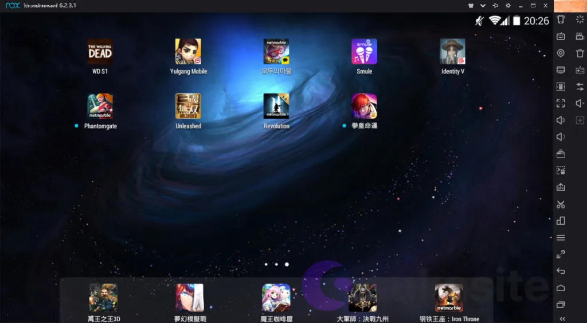The image size is (587, 323).
Task: Open Identity V game
Action: [x=453, y=51]
